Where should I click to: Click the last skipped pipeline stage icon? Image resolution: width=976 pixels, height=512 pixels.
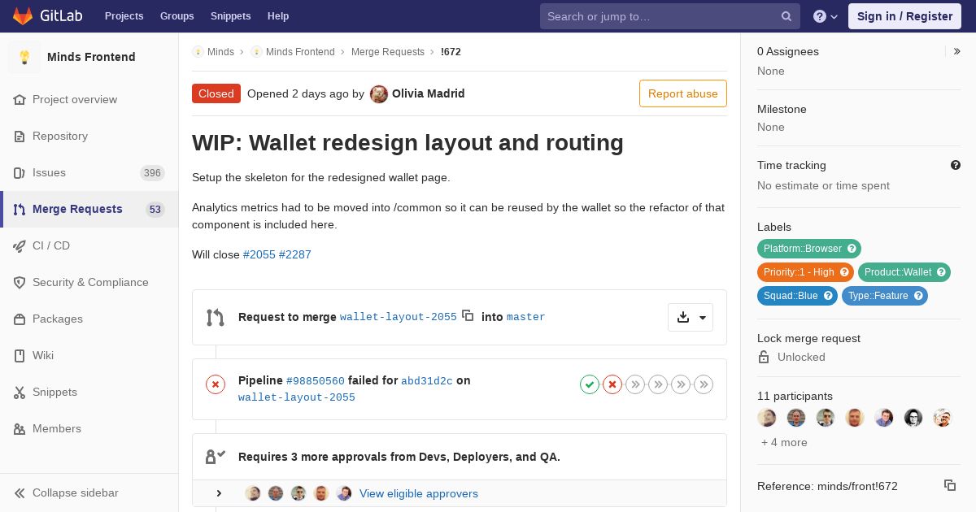click(704, 384)
